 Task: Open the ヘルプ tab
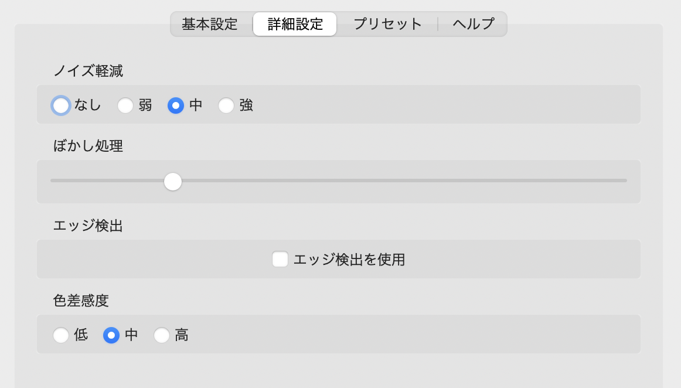pos(472,24)
